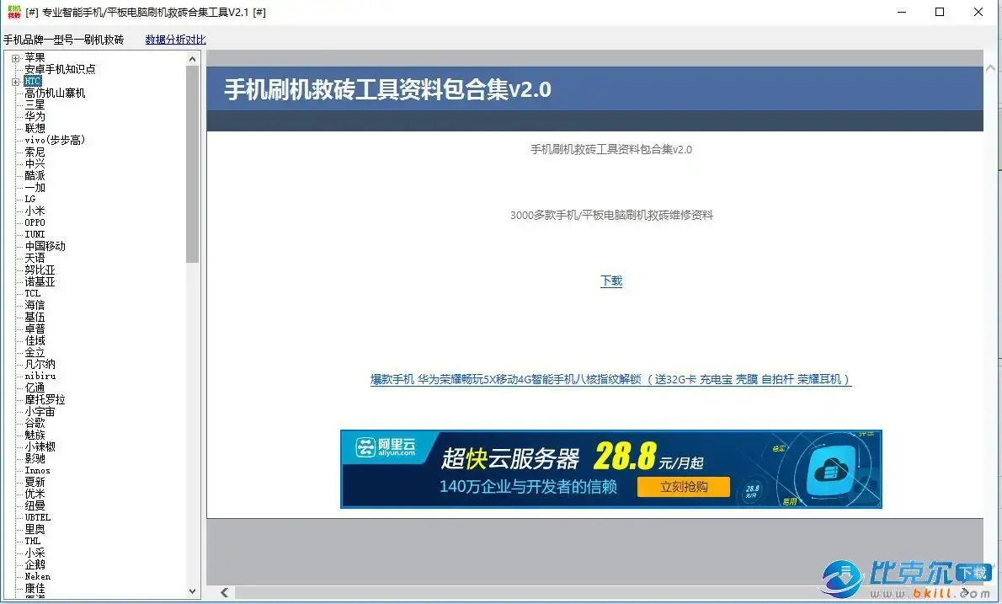The width and height of the screenshot is (1002, 604).
Task: Open the 华为荣耀畅玩5X promotional link
Action: coord(610,380)
